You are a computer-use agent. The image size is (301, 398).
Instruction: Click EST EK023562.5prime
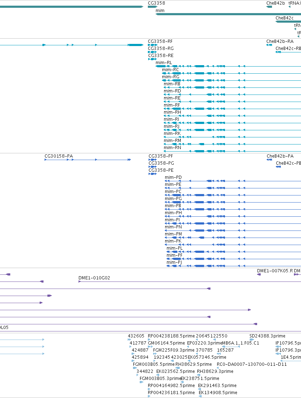click(x=175, y=371)
